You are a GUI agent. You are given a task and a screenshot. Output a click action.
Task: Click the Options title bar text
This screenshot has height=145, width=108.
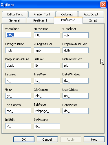point(8,5)
